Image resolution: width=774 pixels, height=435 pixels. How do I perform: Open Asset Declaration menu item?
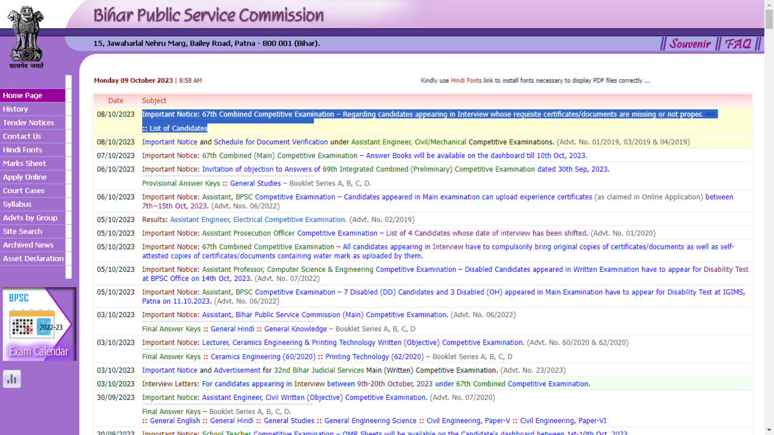33,259
